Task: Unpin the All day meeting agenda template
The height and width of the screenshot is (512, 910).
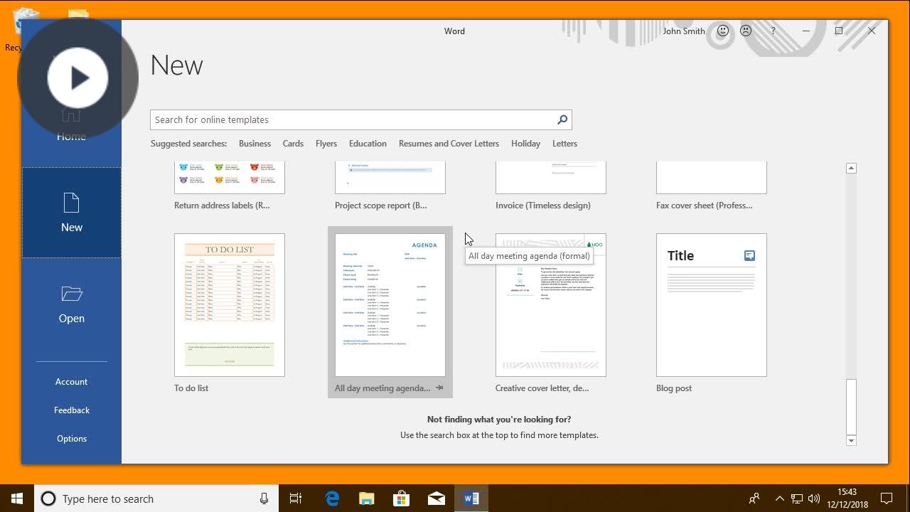Action: click(x=440, y=388)
